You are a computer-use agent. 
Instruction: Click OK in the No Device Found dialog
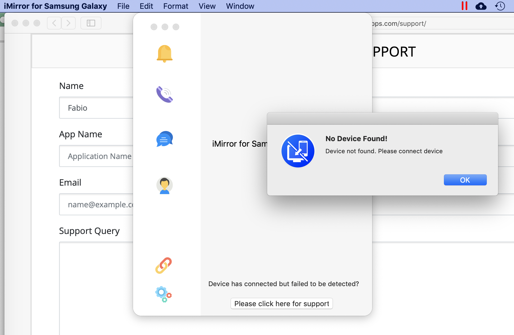tap(465, 180)
